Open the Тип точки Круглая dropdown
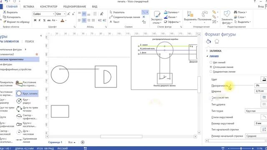Image resolution: width=267 pixels, height=150 pixels. 256,111
